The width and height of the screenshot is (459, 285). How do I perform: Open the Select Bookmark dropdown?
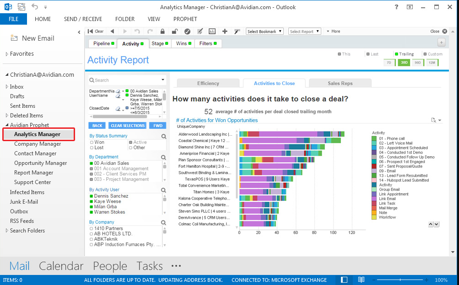pyautogui.click(x=265, y=31)
